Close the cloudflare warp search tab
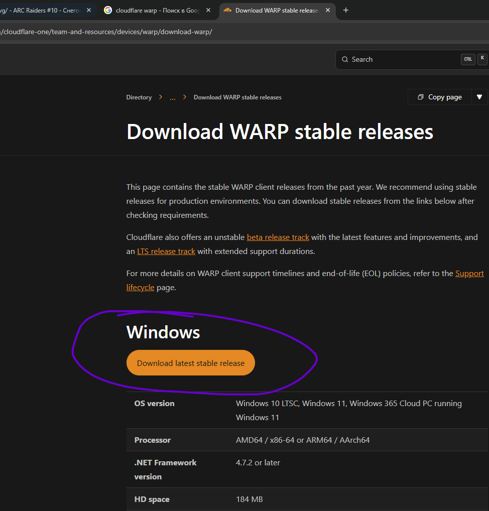The height and width of the screenshot is (511, 489). tap(208, 11)
